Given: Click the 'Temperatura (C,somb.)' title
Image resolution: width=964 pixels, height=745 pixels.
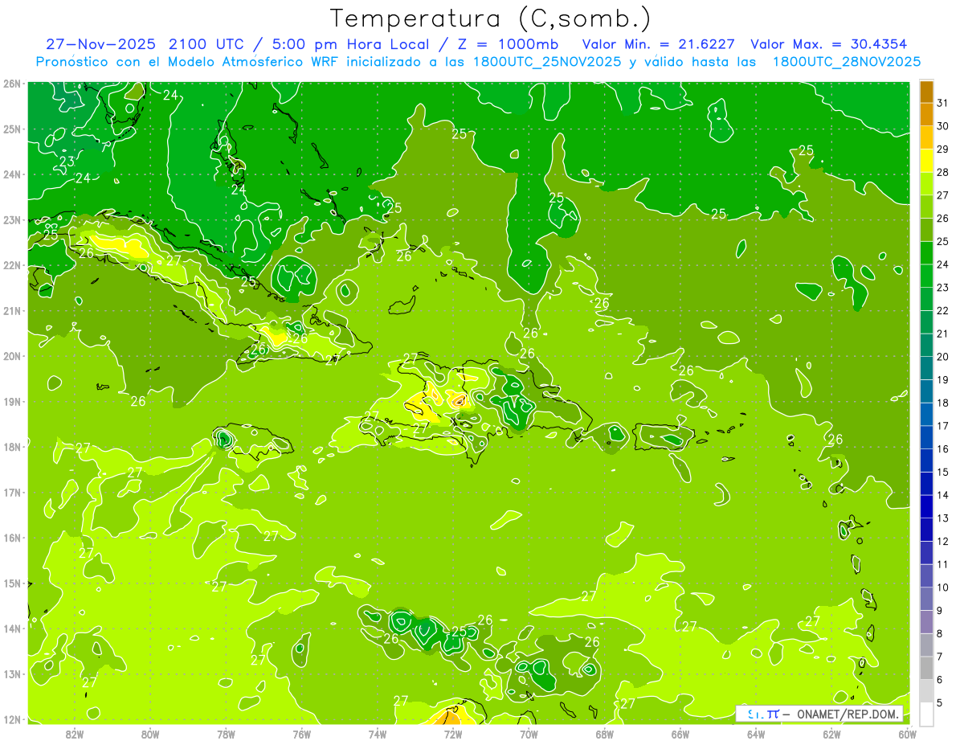Looking at the screenshot, I should point(491,18).
